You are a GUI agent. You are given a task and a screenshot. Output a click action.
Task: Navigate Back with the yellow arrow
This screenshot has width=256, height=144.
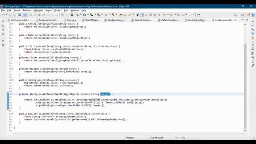(x=183, y=15)
